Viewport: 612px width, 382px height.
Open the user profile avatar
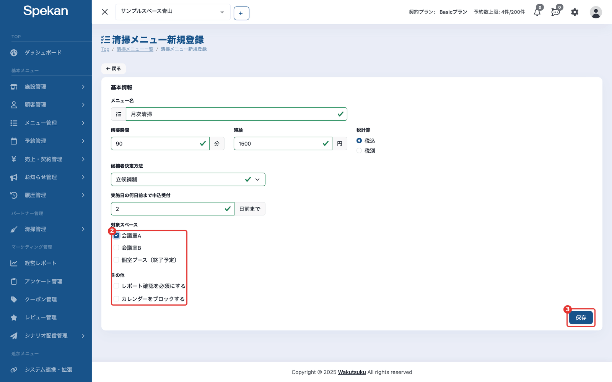click(x=596, y=12)
